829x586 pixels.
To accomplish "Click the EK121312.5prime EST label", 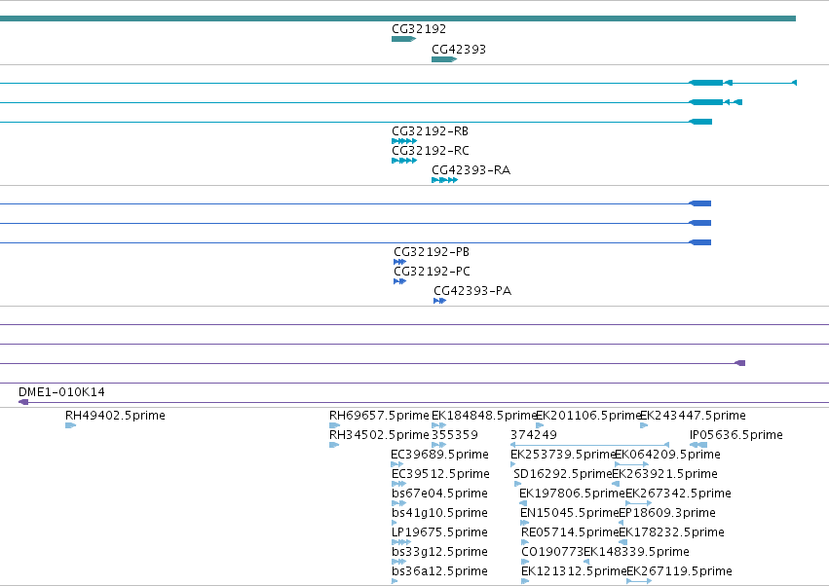I will pos(574,571).
